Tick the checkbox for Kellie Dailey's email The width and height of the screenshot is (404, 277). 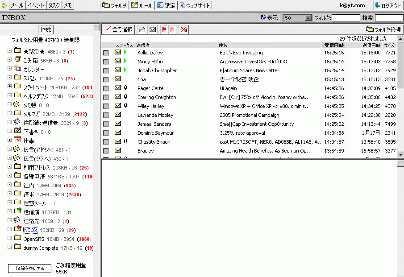click(x=106, y=53)
